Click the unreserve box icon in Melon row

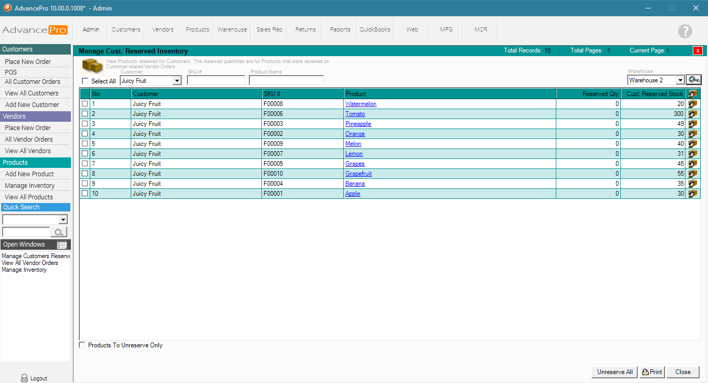tap(693, 144)
